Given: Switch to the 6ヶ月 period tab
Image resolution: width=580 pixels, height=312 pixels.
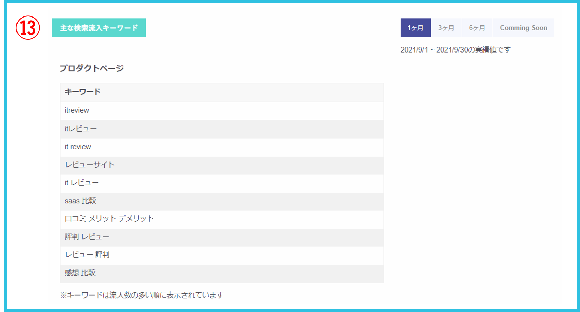Looking at the screenshot, I should click(477, 28).
